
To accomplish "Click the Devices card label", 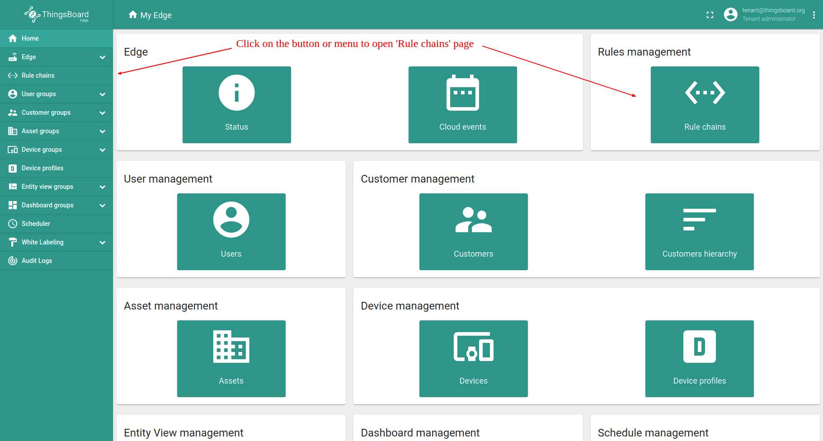I will 473,381.
